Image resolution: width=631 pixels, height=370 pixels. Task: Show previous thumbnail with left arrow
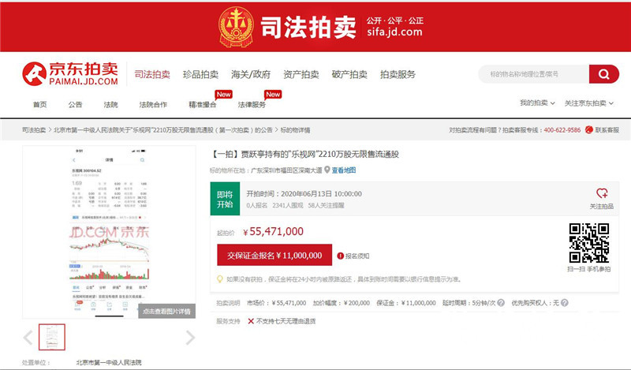(x=28, y=338)
